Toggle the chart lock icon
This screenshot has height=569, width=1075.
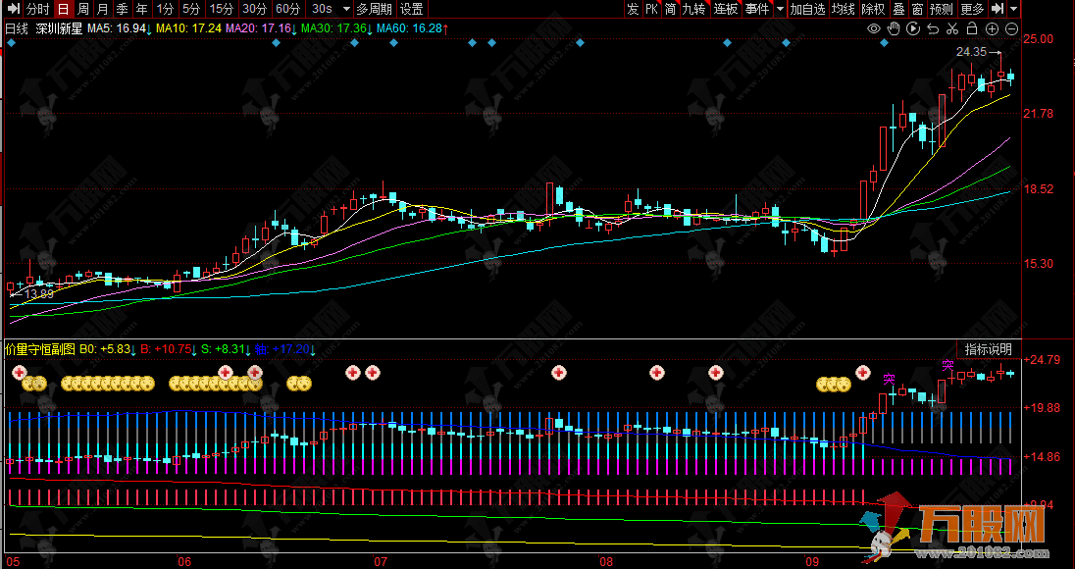pos(972,28)
